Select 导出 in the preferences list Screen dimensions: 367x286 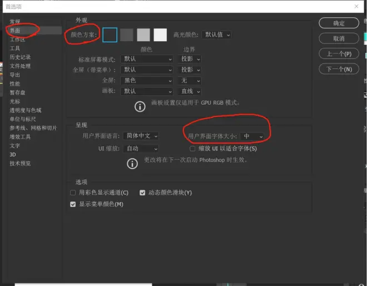(x=15, y=75)
